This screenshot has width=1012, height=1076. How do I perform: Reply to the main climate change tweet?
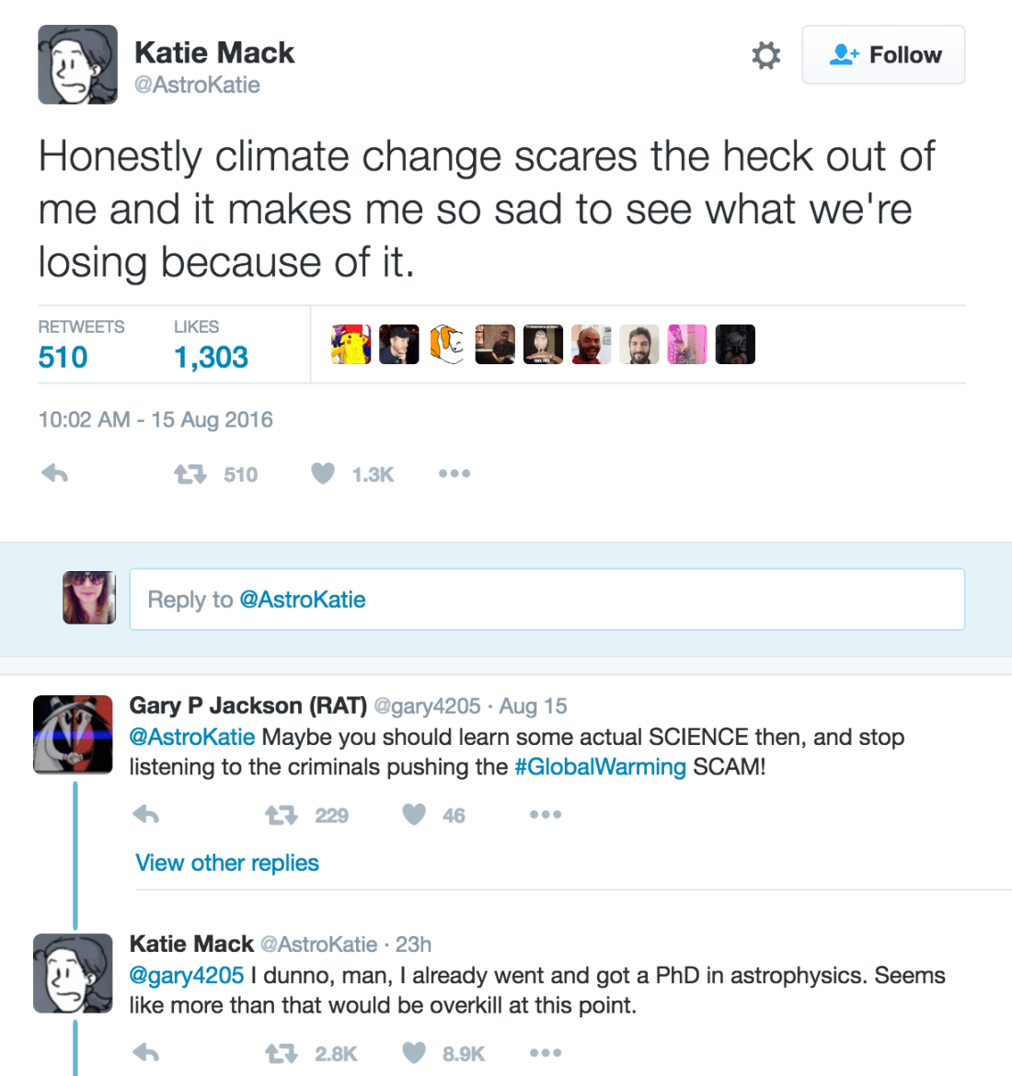point(55,474)
